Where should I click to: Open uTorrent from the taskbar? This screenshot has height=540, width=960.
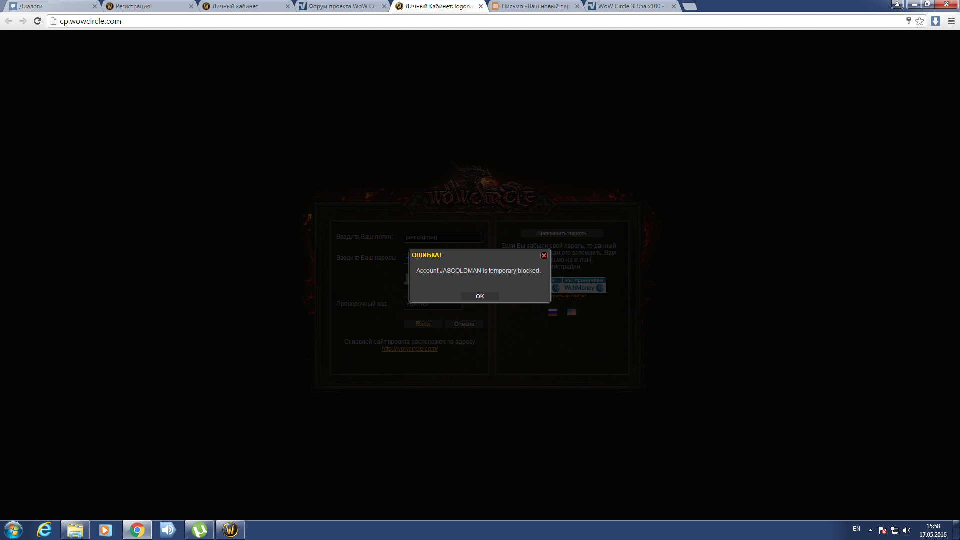pyautogui.click(x=199, y=530)
